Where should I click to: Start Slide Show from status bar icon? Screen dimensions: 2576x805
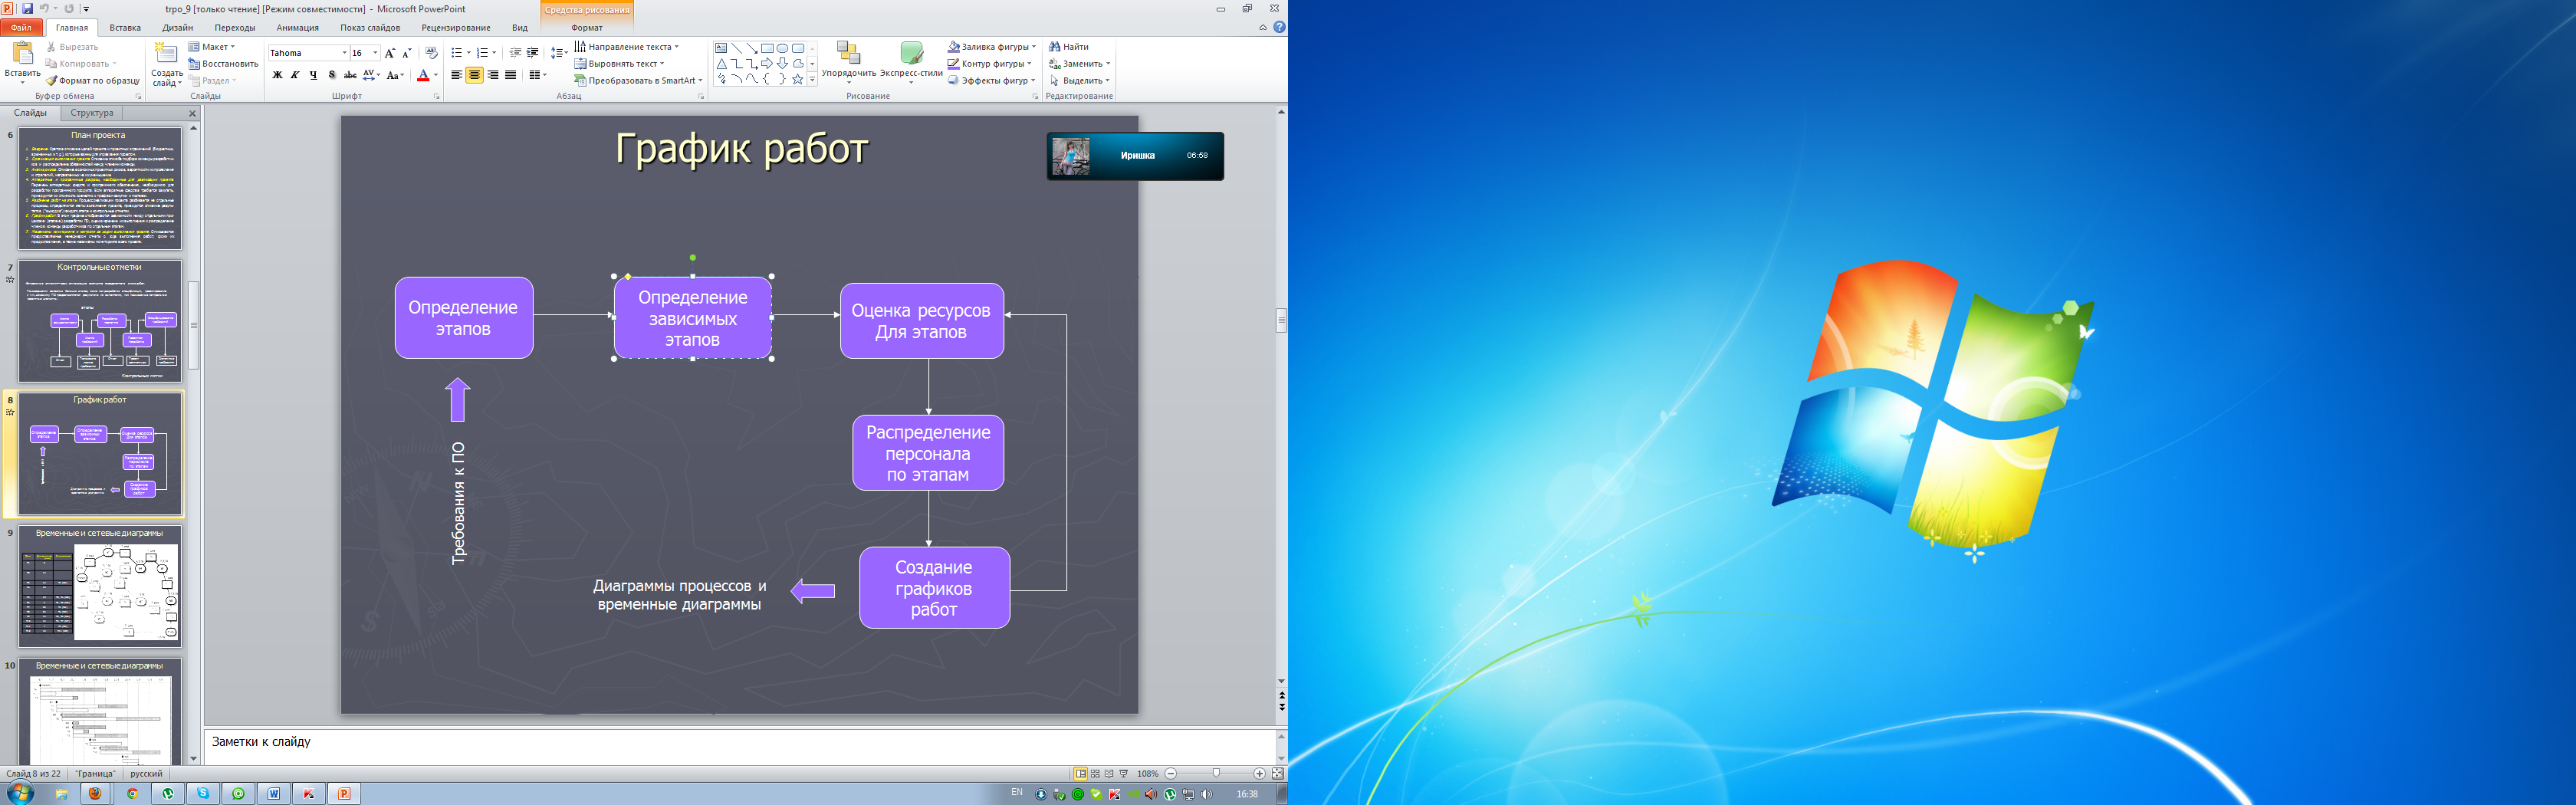pos(1124,774)
